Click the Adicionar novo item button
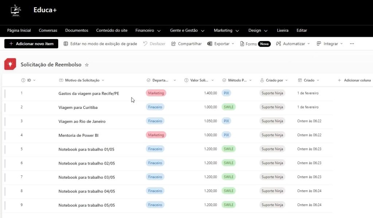This screenshot has width=373, height=218. (31, 43)
